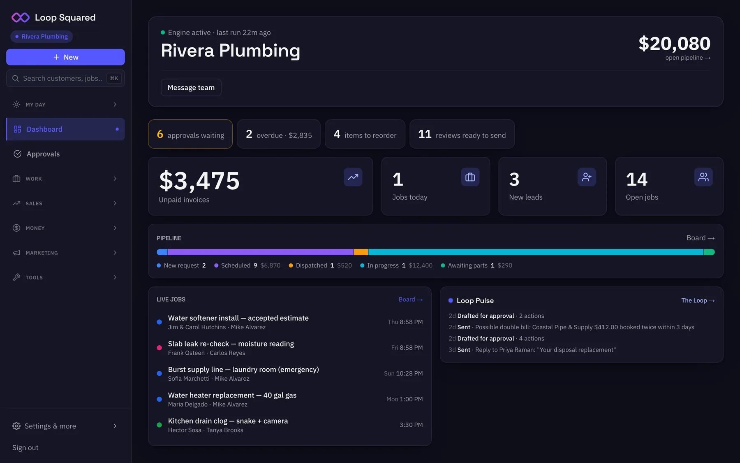Click the settings gear icon
The image size is (740, 463).
pos(16,426)
